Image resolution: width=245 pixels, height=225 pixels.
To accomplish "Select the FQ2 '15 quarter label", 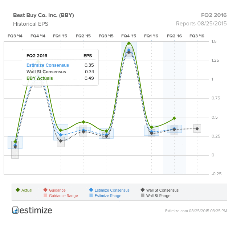I will point(83,36).
